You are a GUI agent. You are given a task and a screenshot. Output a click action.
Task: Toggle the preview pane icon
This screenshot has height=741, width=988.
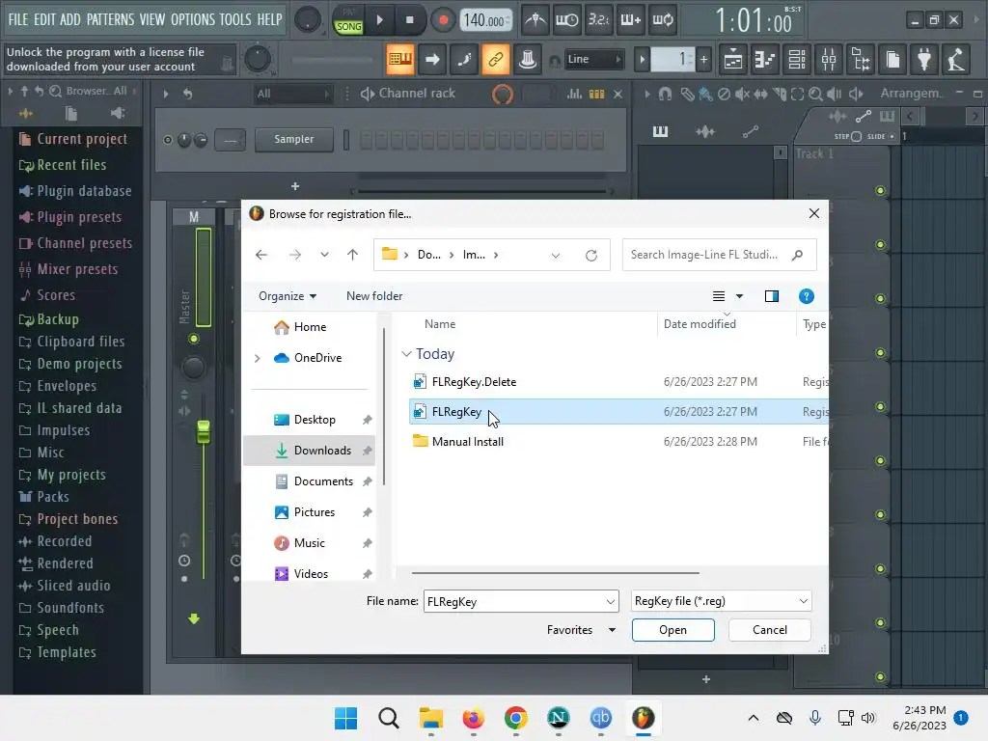[x=771, y=296]
